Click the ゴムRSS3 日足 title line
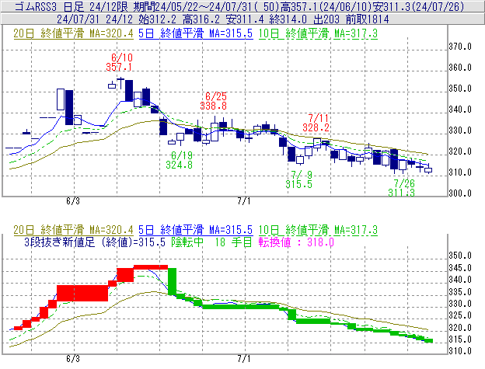Screen dimensions: 485x369 point(239,6)
